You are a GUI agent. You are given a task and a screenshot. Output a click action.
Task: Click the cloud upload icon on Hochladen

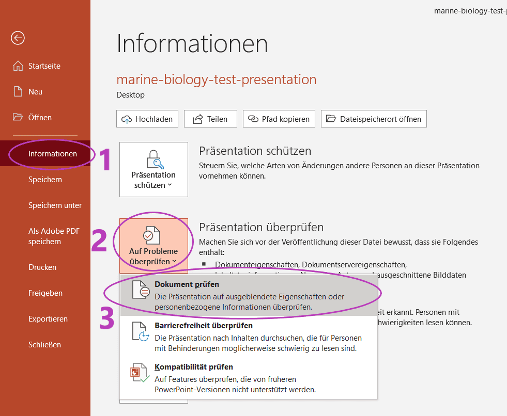pyautogui.click(x=127, y=120)
